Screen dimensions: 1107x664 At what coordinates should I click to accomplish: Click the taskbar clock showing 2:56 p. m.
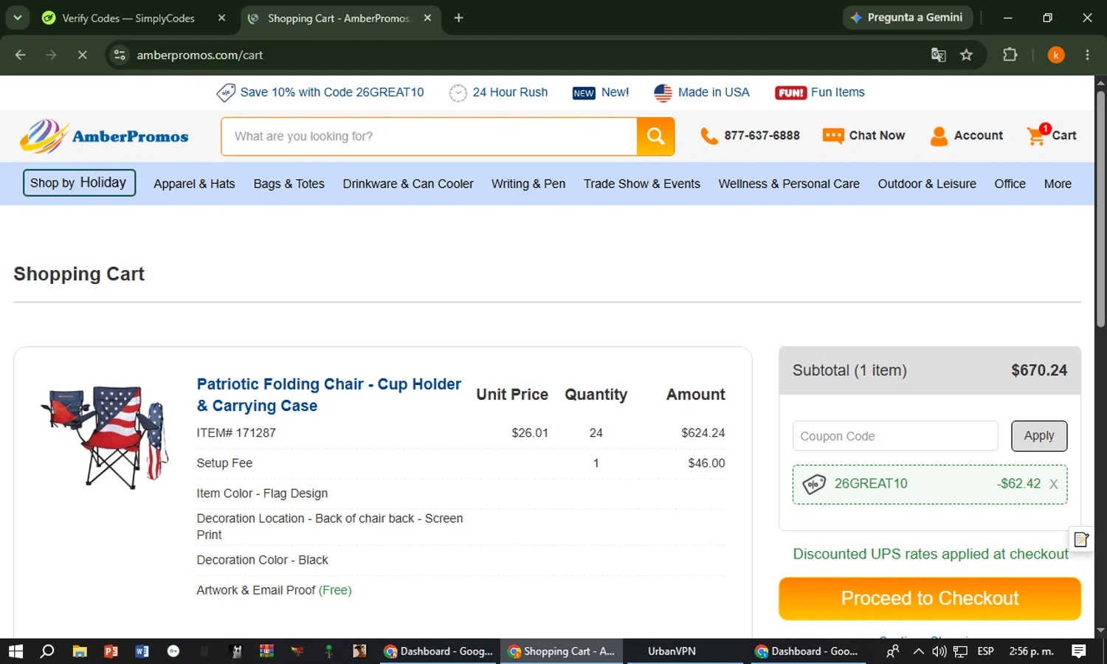click(1031, 651)
